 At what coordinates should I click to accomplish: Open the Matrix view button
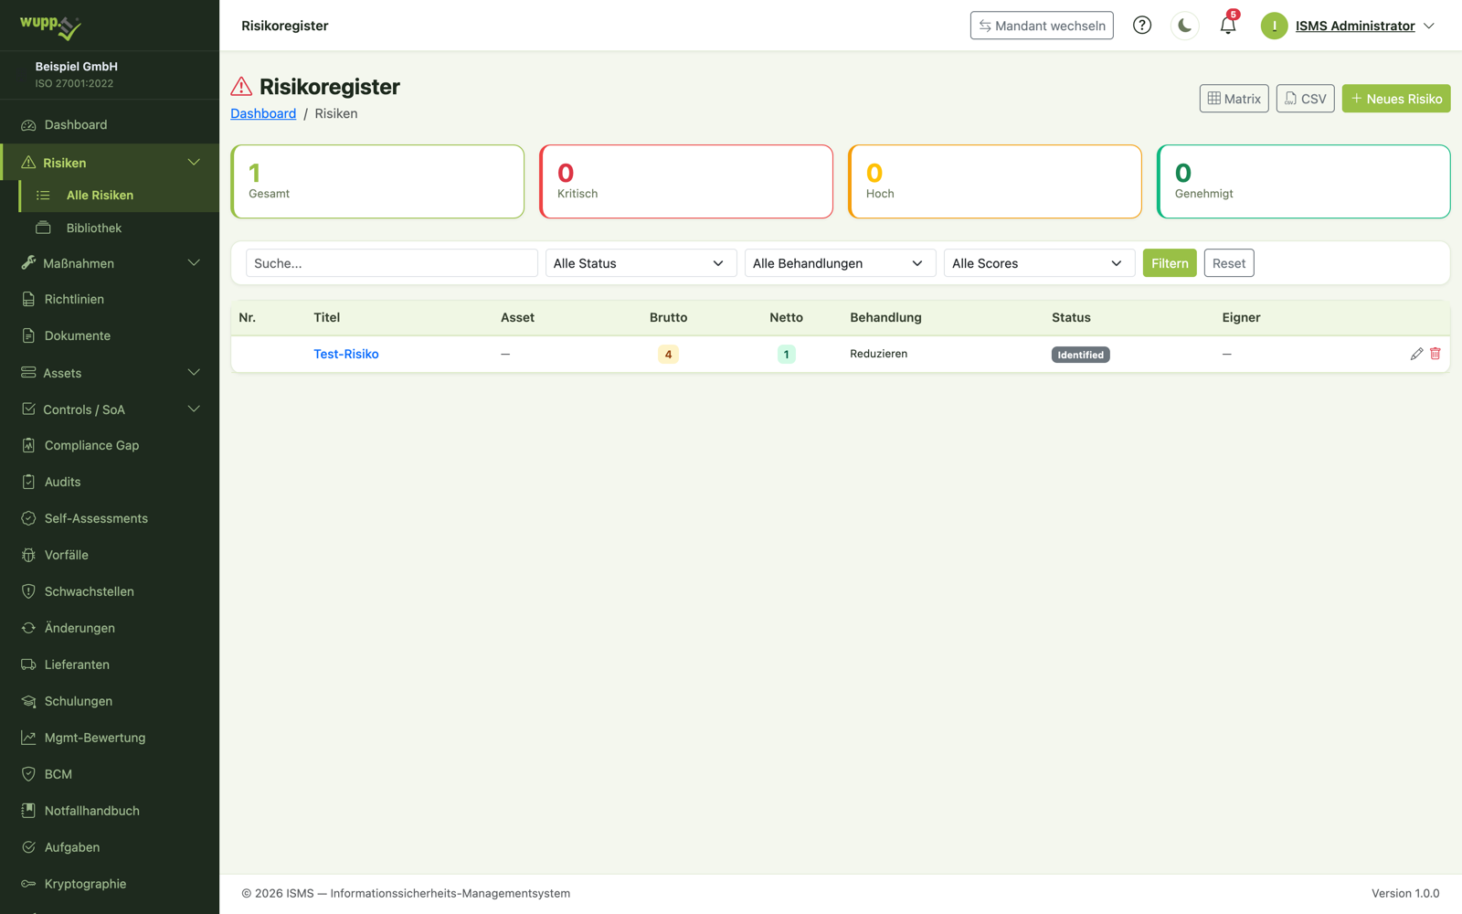[x=1234, y=99]
